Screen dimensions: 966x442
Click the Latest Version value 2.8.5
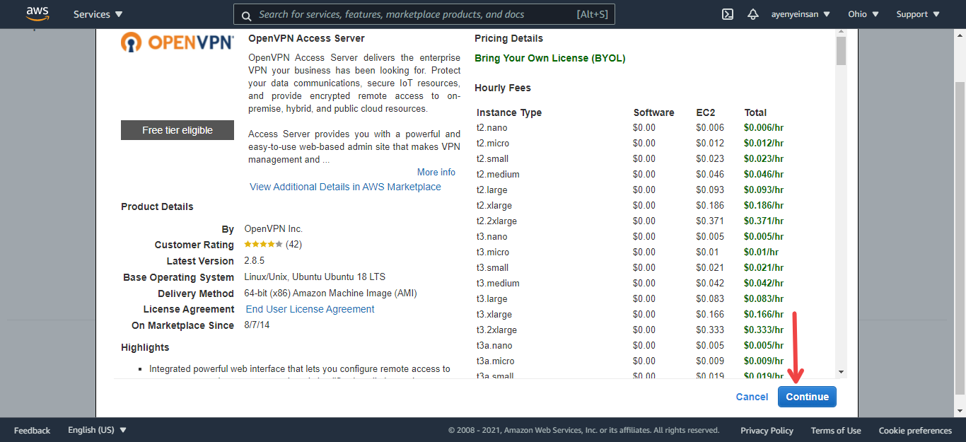coord(255,261)
